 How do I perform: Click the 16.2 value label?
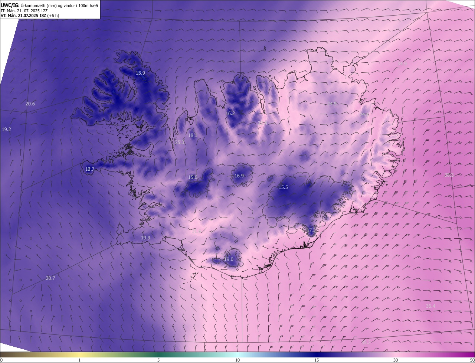point(230,114)
